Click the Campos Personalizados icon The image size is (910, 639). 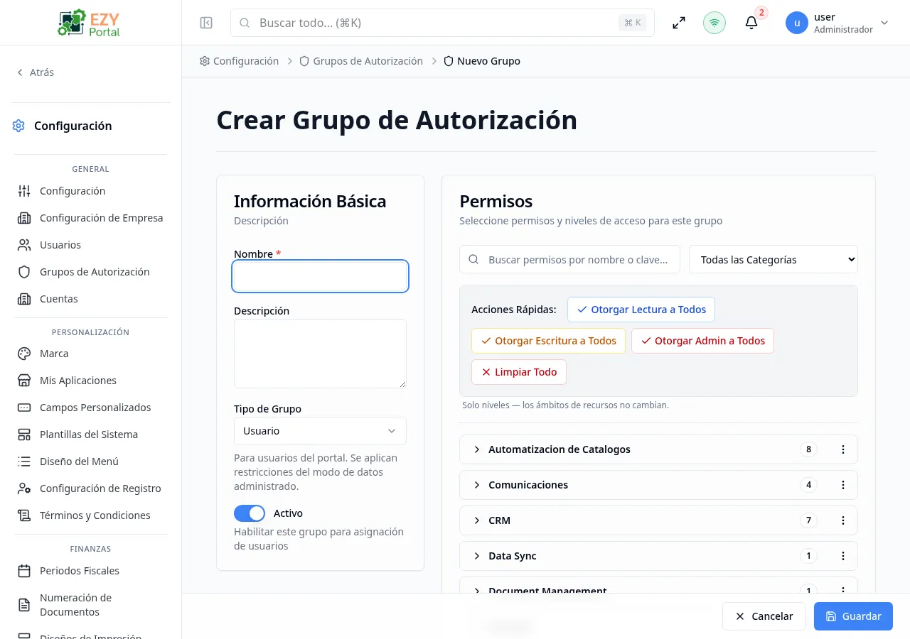[24, 408]
